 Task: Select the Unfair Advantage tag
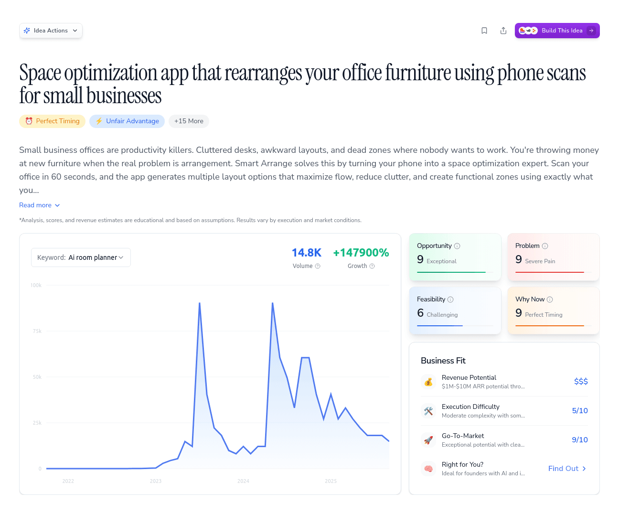127,121
